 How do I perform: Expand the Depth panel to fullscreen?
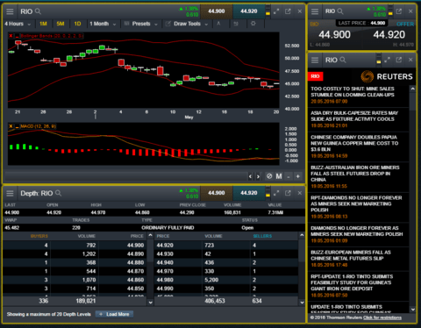276,193
